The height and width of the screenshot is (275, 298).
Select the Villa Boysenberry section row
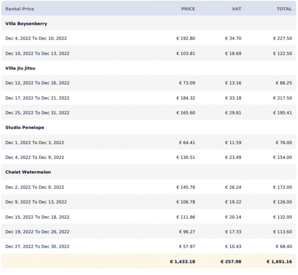pos(26,23)
